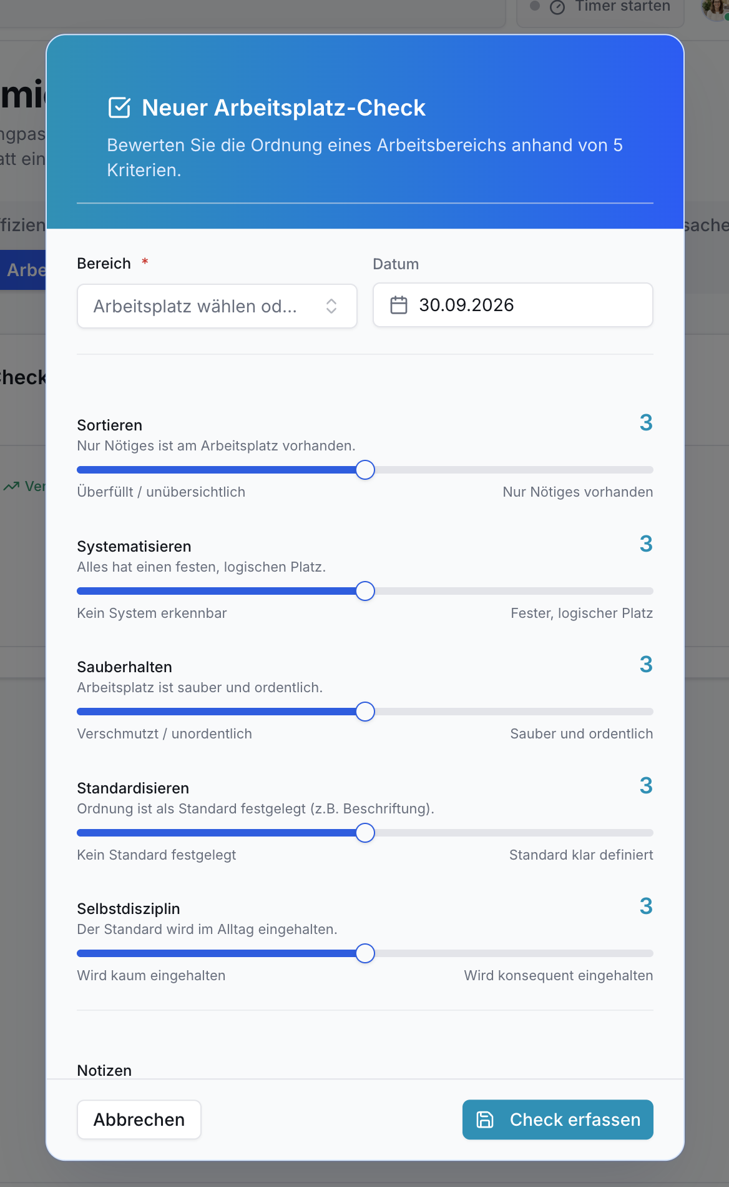Viewport: 729px width, 1187px height.
Task: Click the Systematisieren score value 3
Action: 646,544
